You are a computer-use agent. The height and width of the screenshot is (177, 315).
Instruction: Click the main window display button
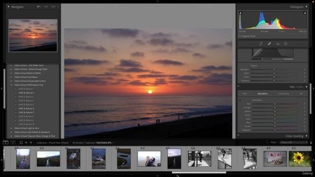point(5,143)
